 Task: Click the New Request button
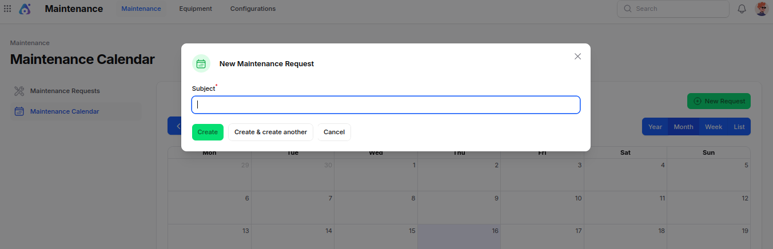pyautogui.click(x=719, y=101)
